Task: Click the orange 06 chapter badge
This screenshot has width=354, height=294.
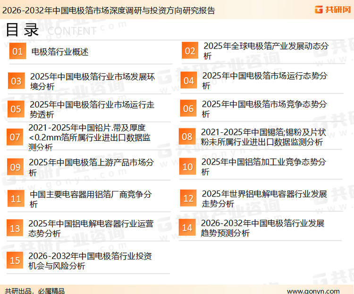Action: [188, 108]
